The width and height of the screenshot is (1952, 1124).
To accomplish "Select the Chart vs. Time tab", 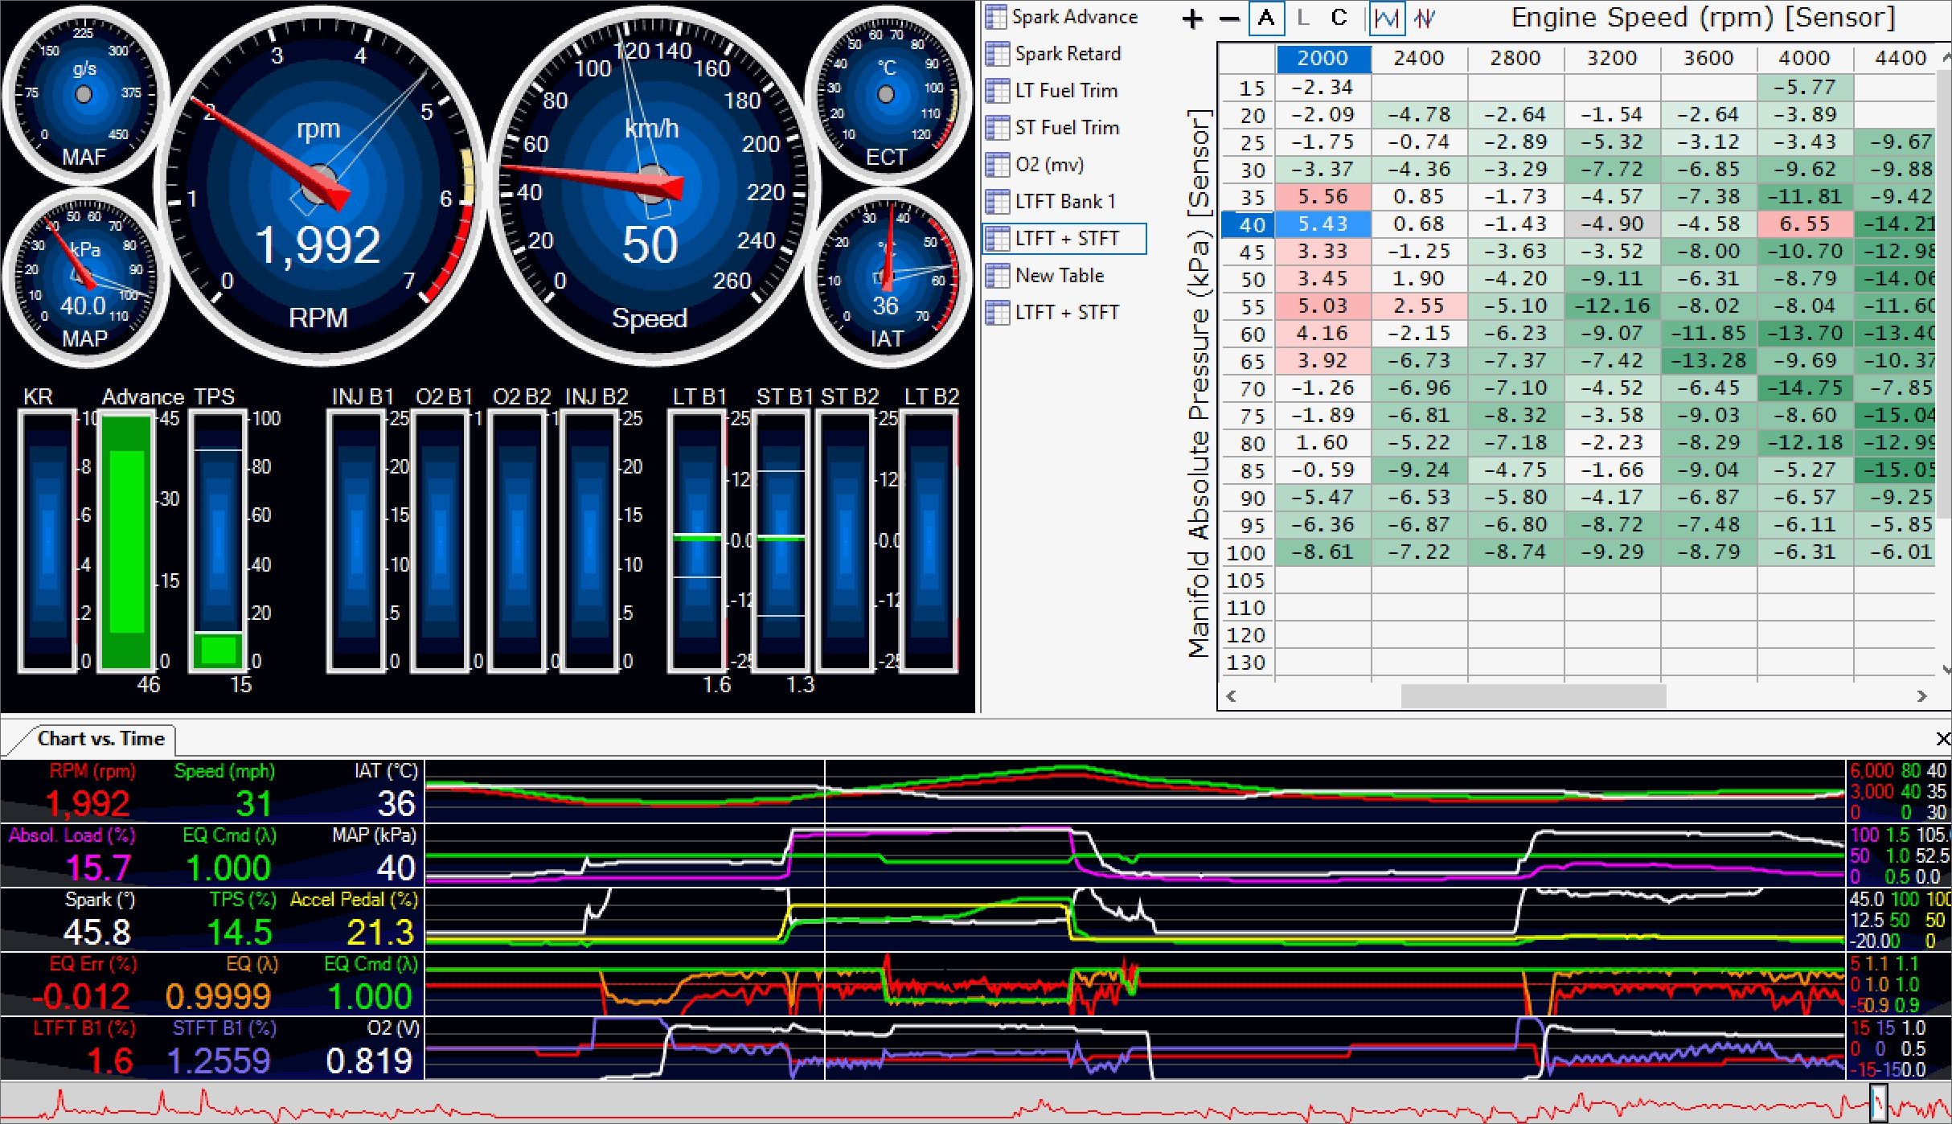I will pos(100,739).
